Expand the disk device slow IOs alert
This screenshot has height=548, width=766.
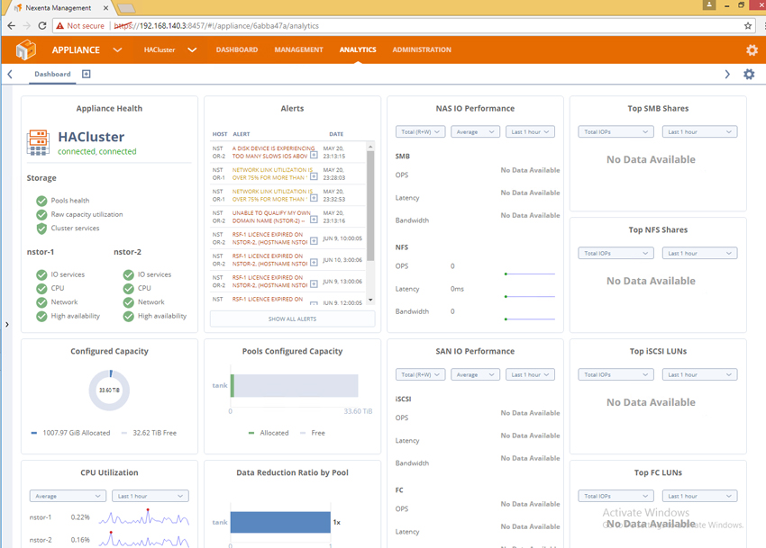[314, 155]
